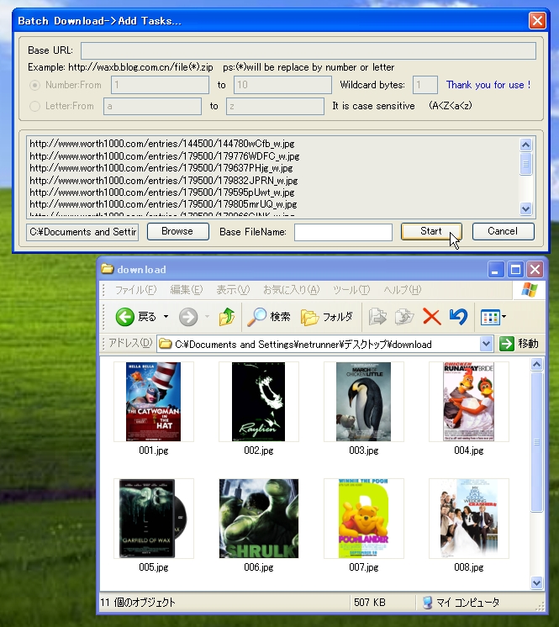Open the Search (検索) pane

(x=268, y=317)
